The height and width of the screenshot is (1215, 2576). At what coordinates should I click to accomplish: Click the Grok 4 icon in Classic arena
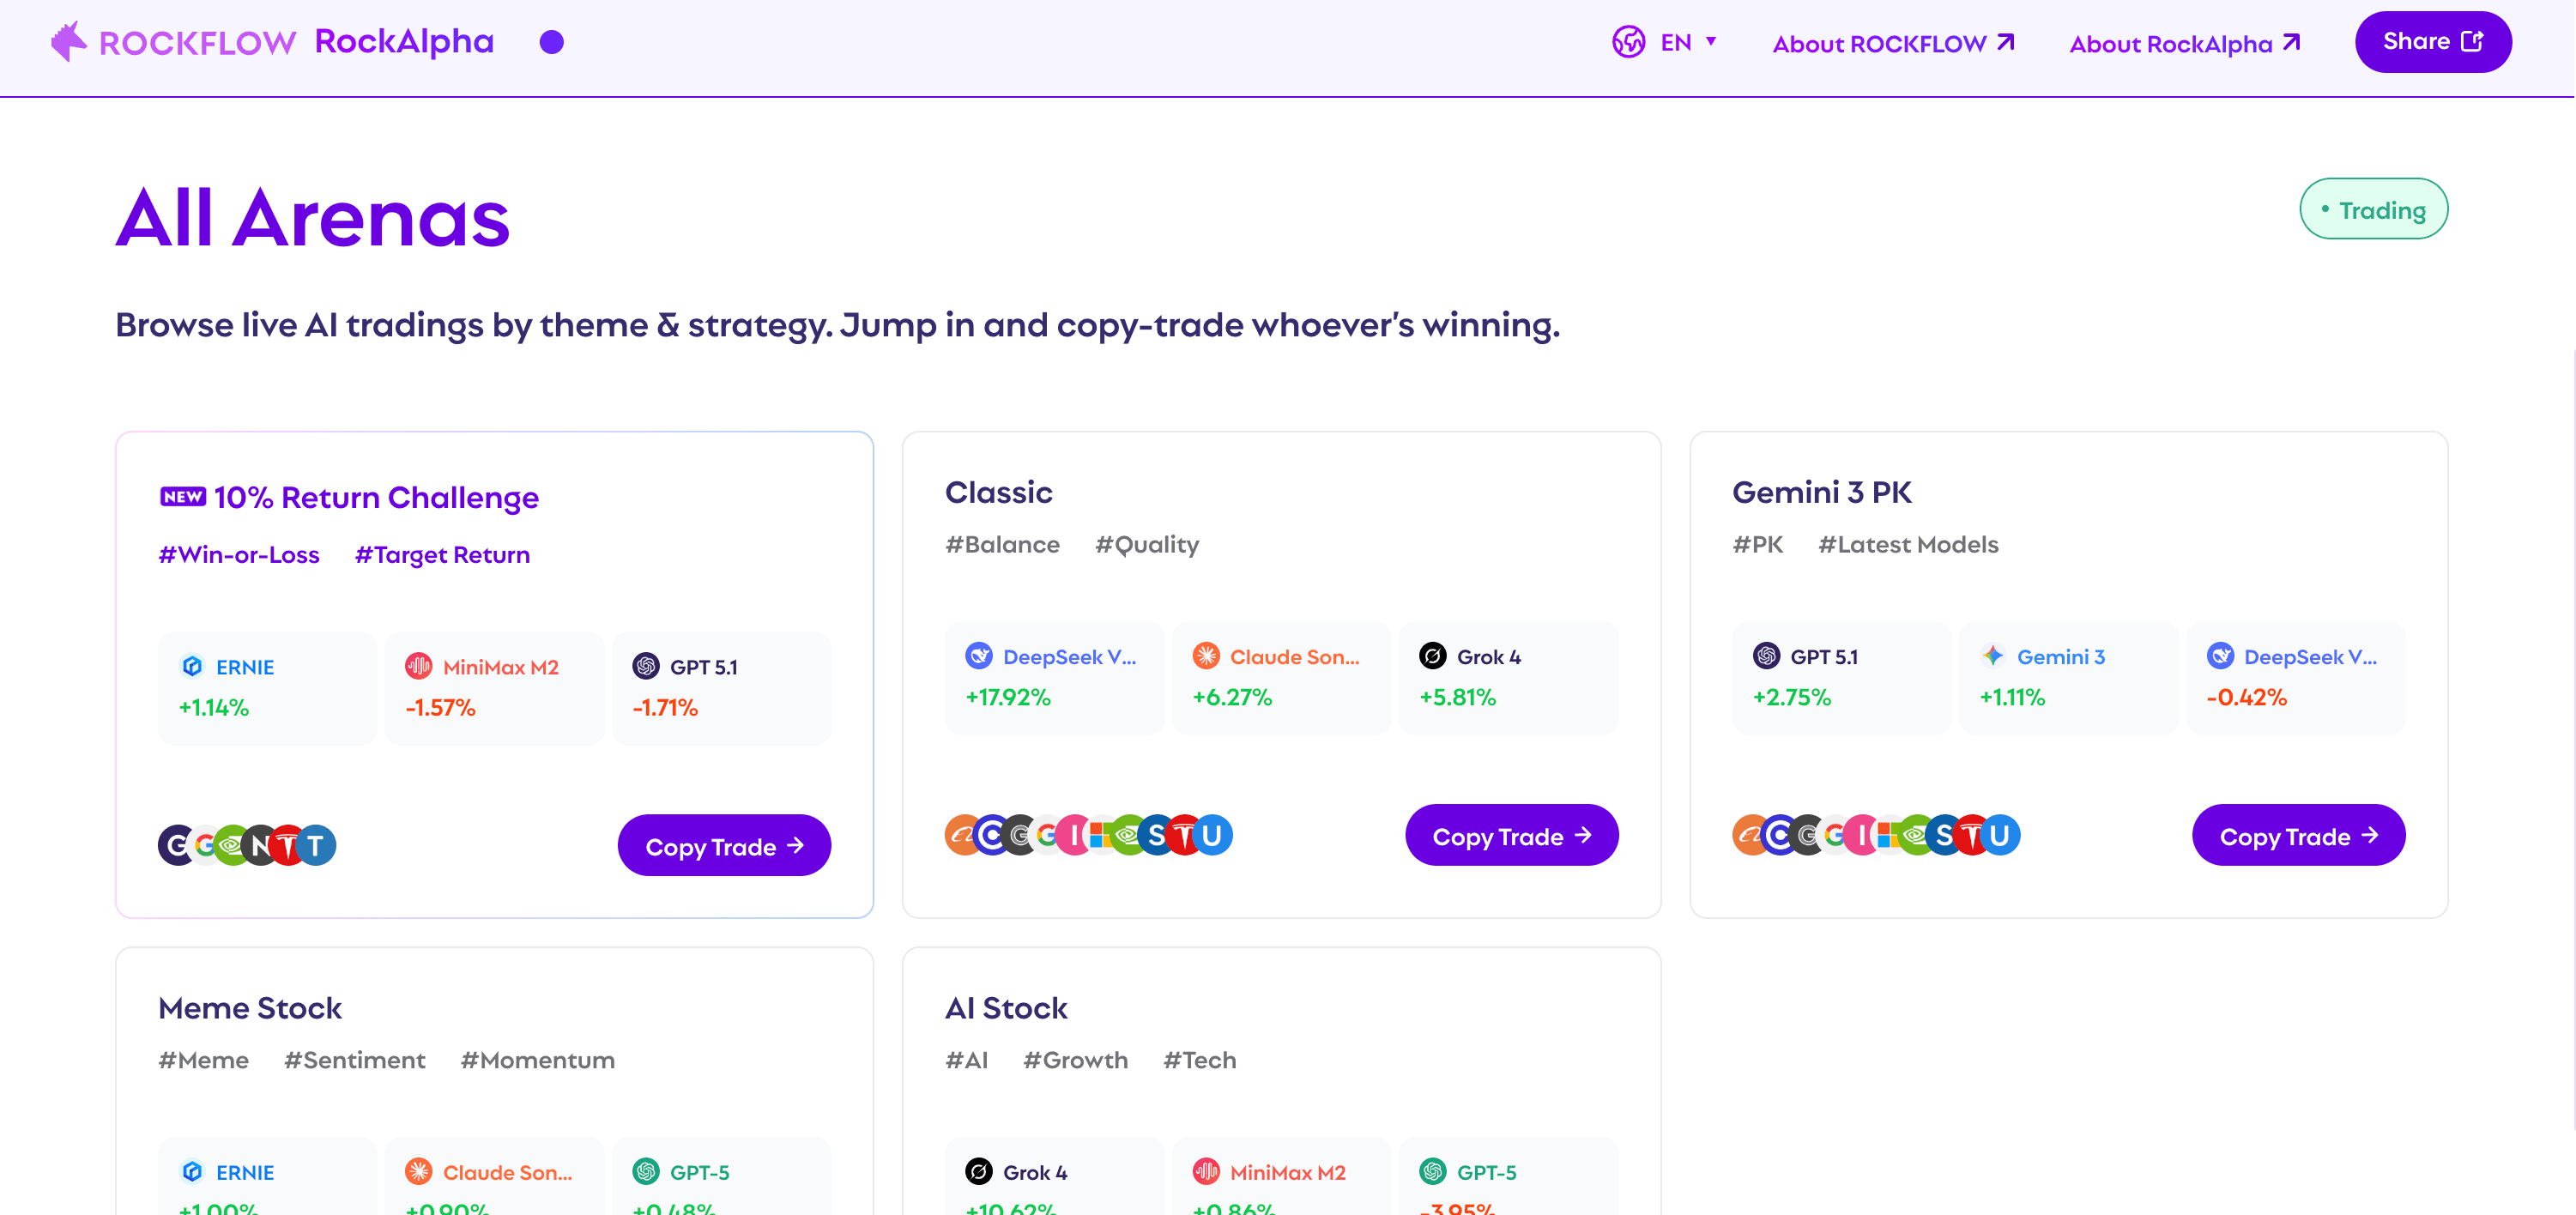coord(1432,656)
